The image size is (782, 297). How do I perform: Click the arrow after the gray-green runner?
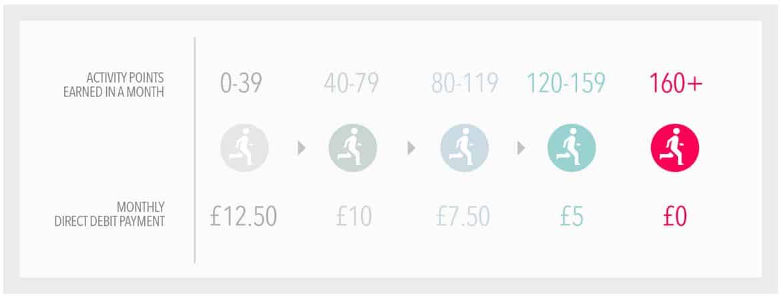(x=411, y=148)
